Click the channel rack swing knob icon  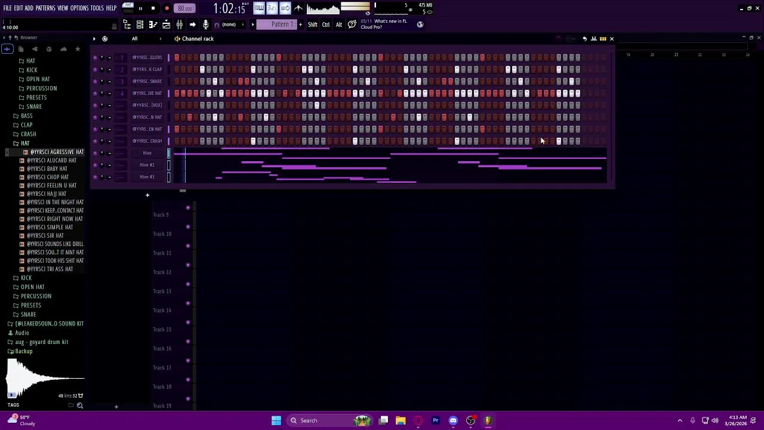click(558, 39)
